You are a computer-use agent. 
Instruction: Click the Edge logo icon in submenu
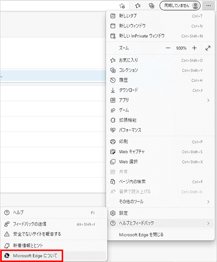(7, 256)
